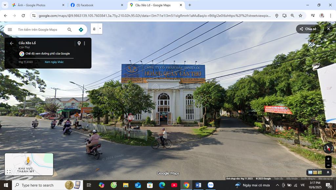Switch to the Ảnh - Google Photos tab
This screenshot has height=190, width=336.
[x=36, y=5]
